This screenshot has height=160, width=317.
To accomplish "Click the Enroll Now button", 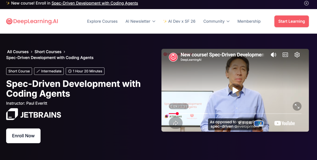I will (x=23, y=136).
